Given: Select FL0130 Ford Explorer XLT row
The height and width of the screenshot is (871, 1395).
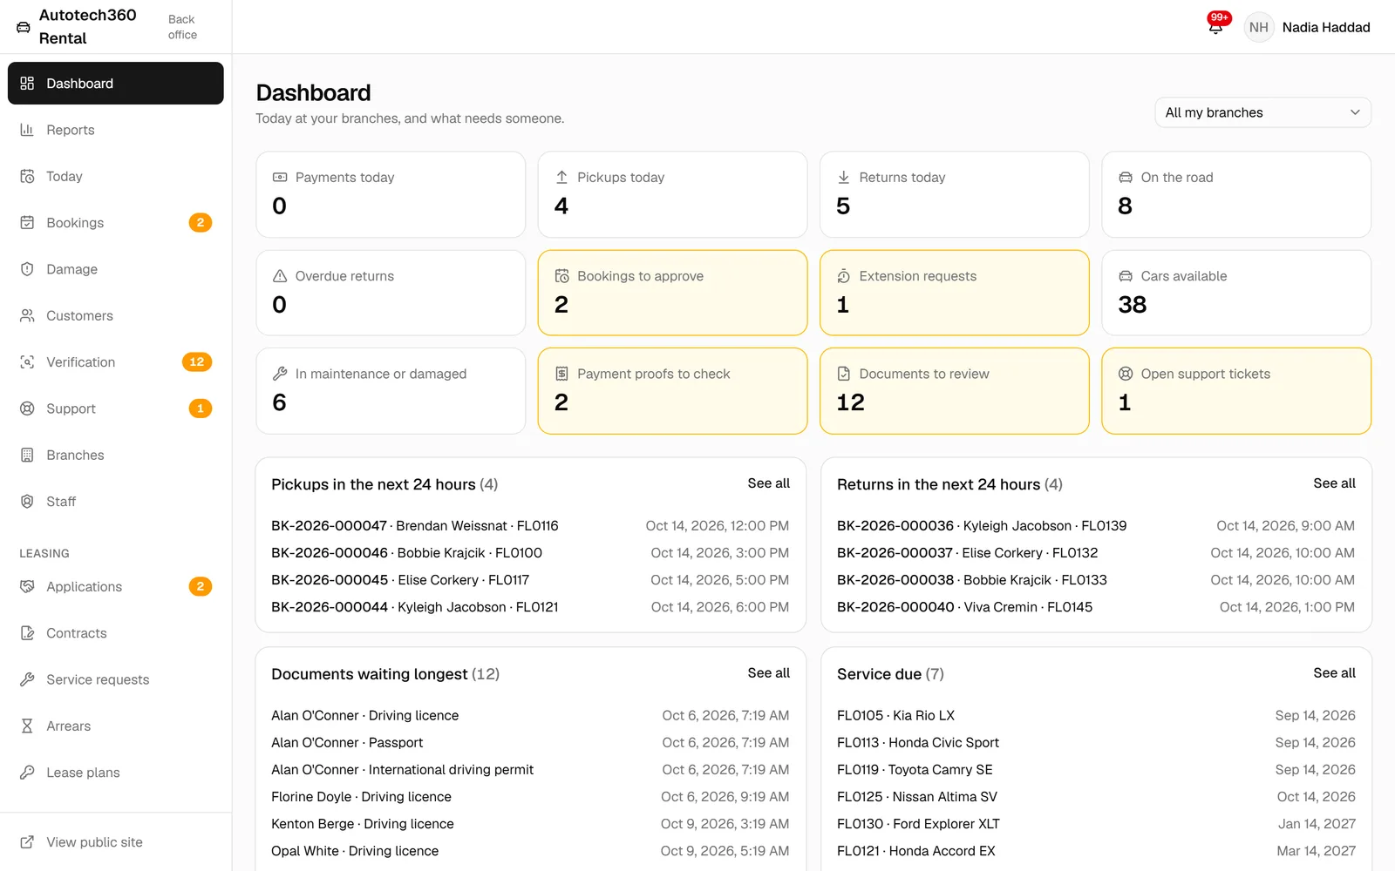Looking at the screenshot, I should click(1096, 824).
